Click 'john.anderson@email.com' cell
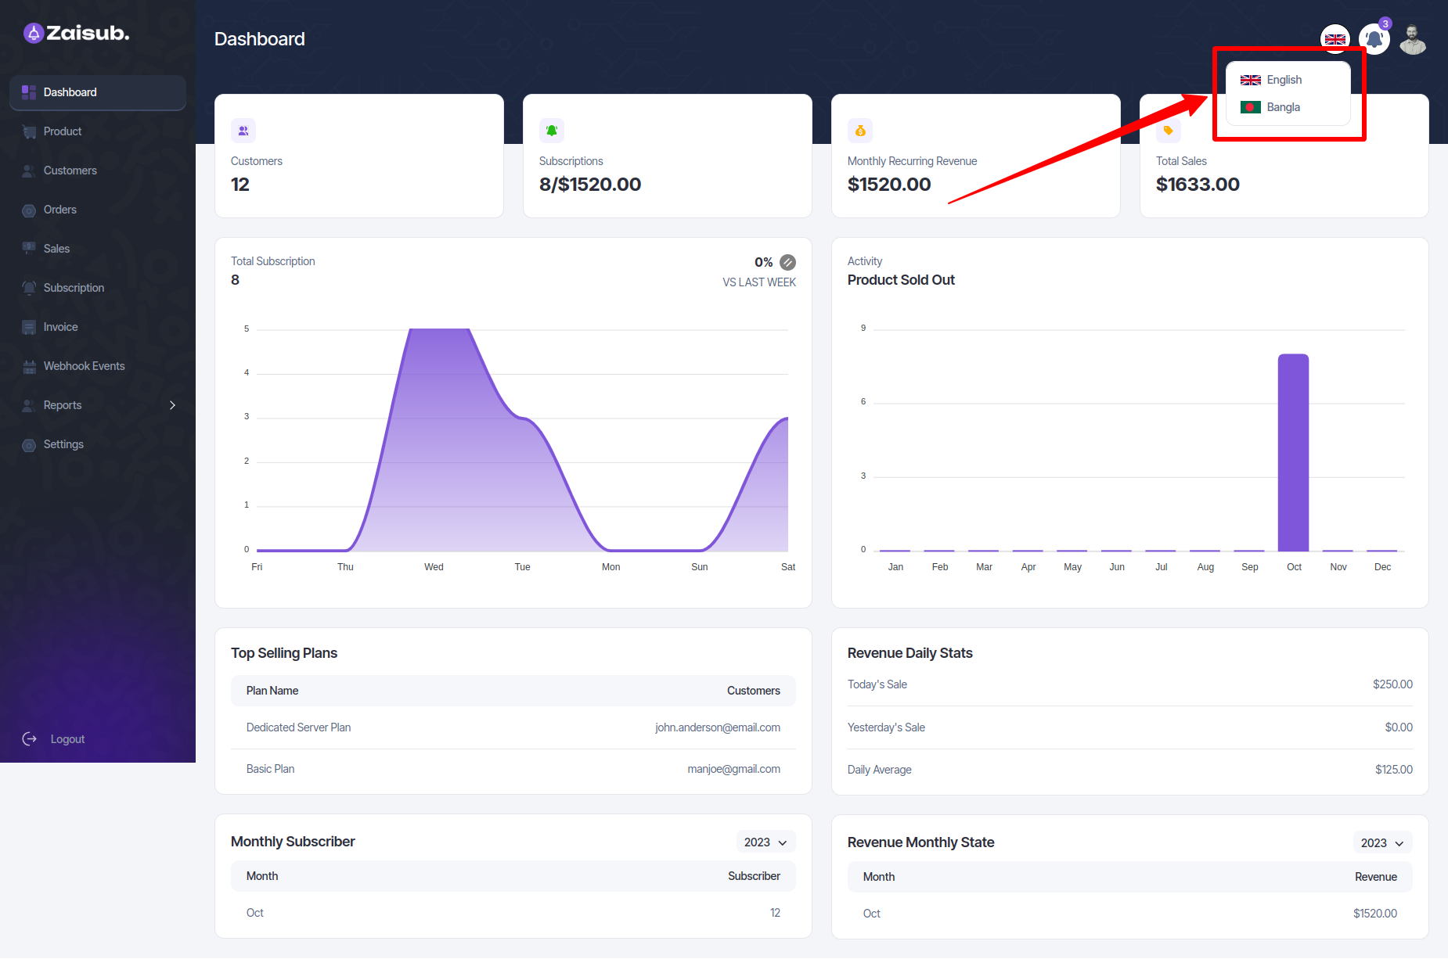1448x959 pixels. (x=718, y=727)
